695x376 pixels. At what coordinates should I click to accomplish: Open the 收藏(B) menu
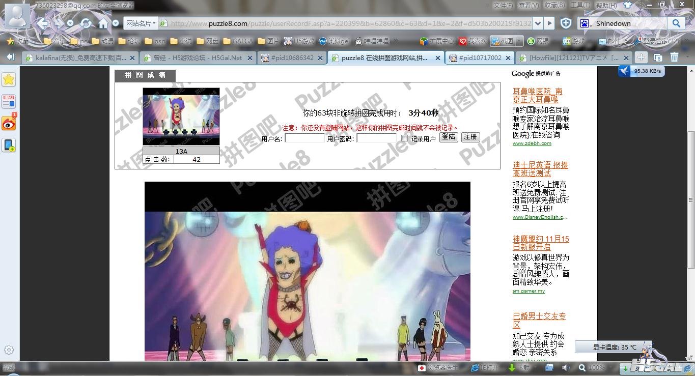click(554, 5)
